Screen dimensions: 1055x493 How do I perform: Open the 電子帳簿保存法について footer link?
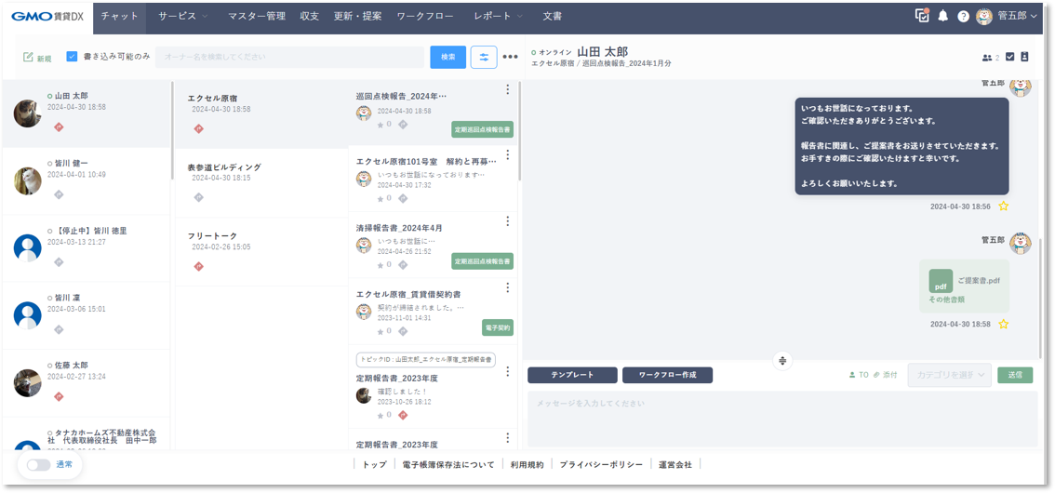pos(448,465)
